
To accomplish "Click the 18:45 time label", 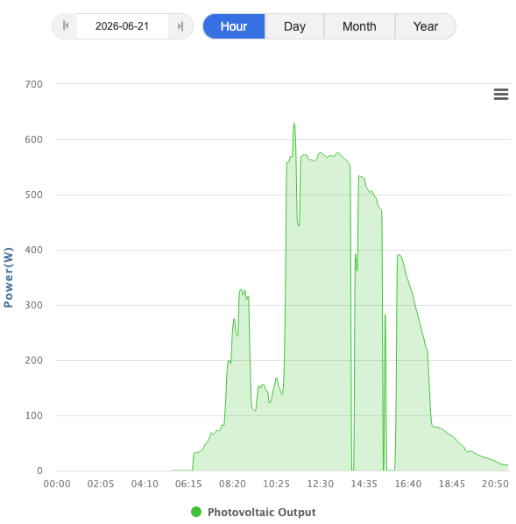I will (452, 484).
